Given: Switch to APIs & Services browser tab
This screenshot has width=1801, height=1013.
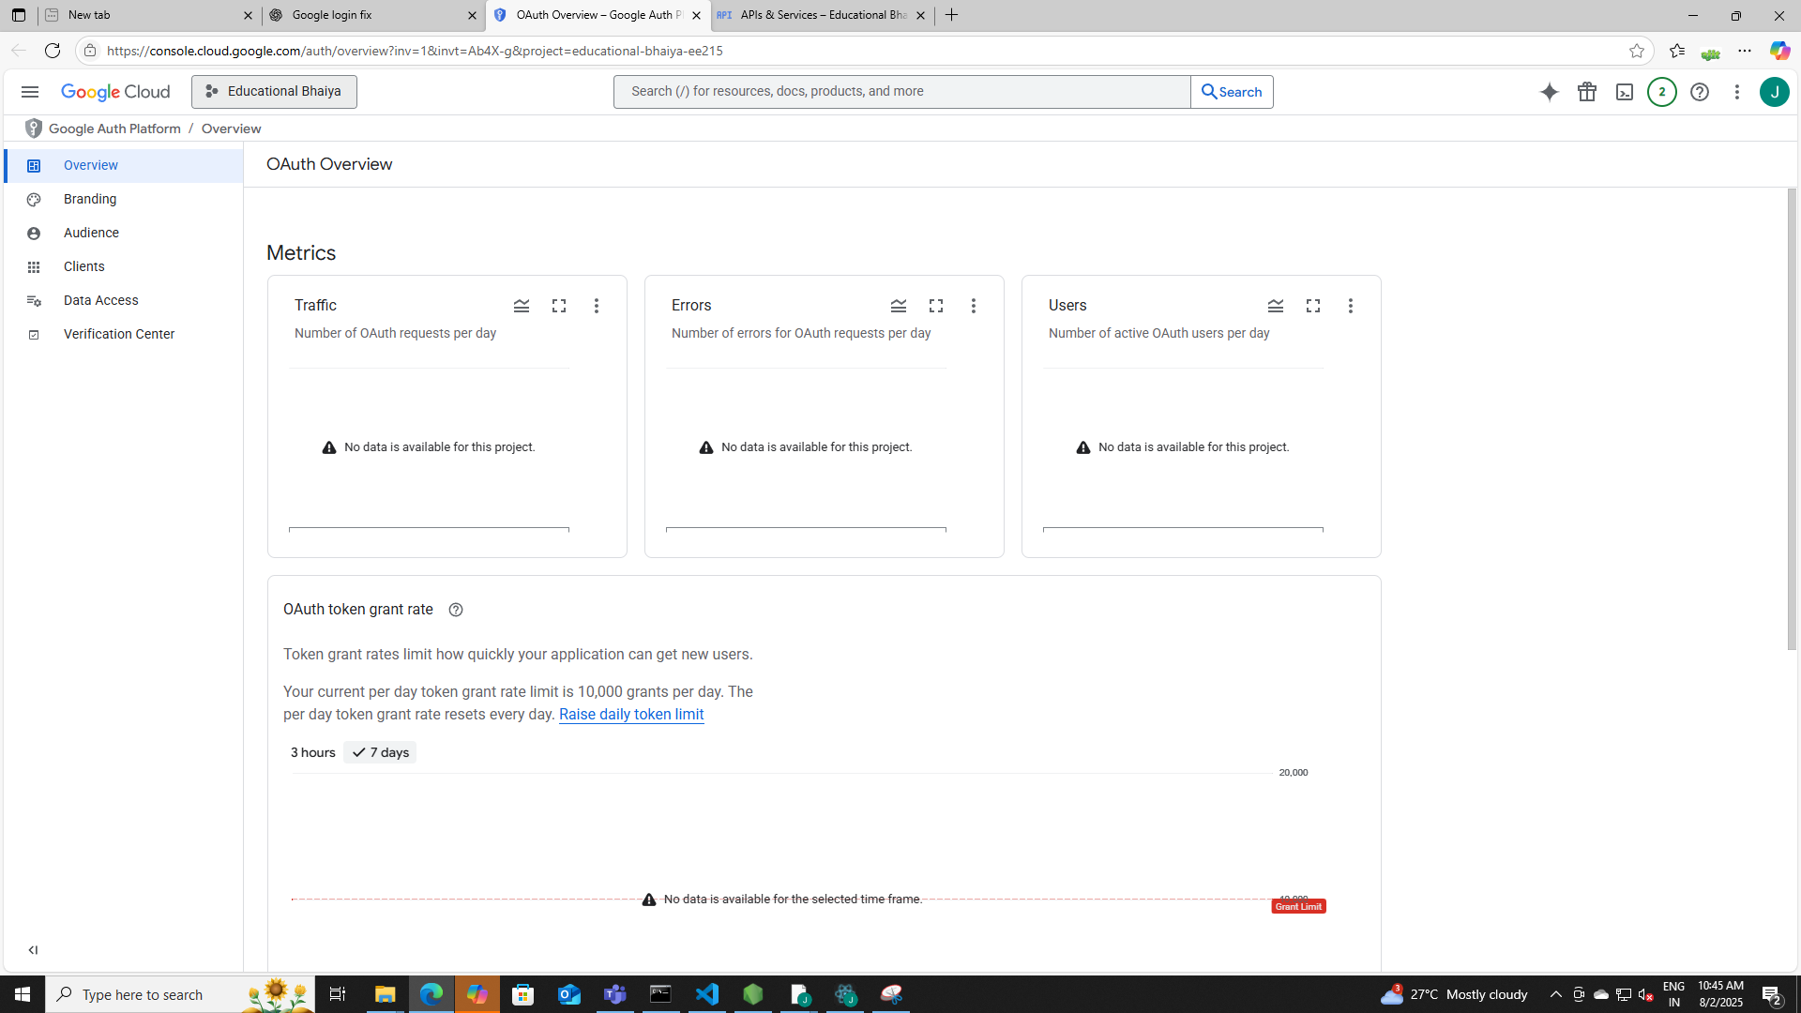Looking at the screenshot, I should 816,15.
